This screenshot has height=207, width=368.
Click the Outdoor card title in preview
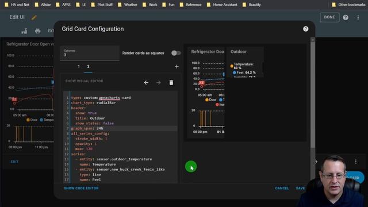239,52
